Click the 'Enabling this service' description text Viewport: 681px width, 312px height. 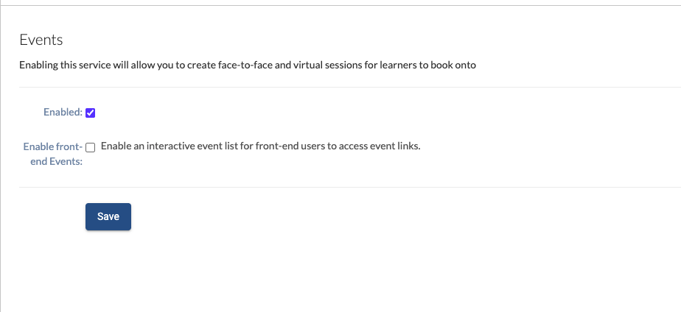point(248,65)
